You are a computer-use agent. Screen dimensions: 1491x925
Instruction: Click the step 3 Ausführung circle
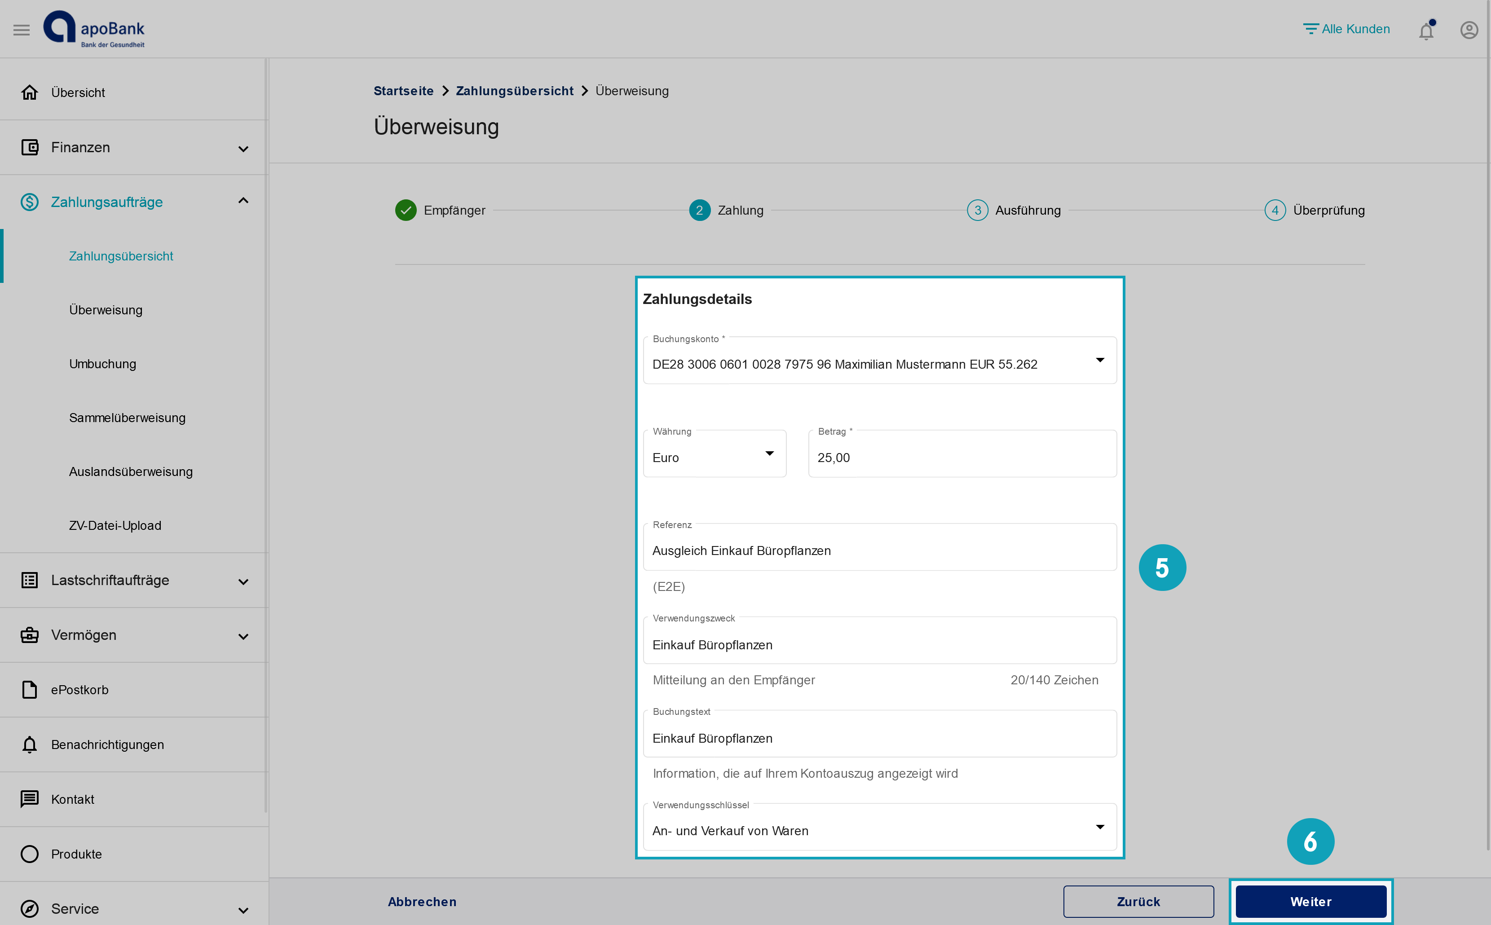click(977, 210)
